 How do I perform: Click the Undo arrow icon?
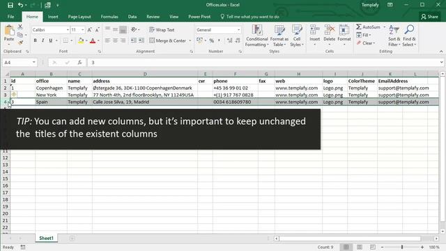tap(20, 5)
